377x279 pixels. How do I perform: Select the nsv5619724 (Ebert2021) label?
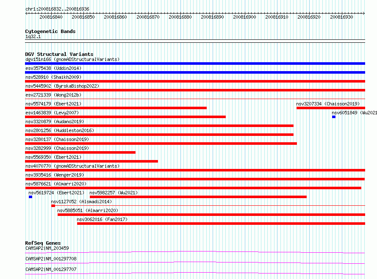point(56,193)
